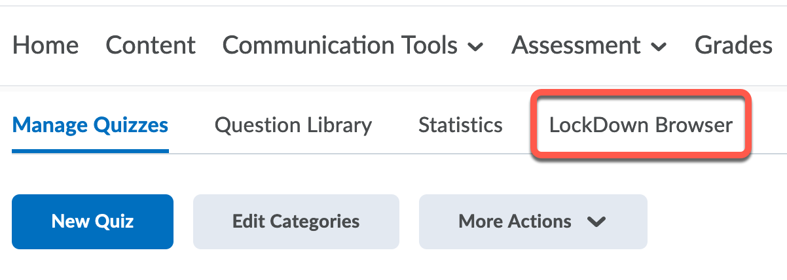Image resolution: width=787 pixels, height=280 pixels.
Task: Create a quiz with New Quiz button
Action: click(x=92, y=222)
